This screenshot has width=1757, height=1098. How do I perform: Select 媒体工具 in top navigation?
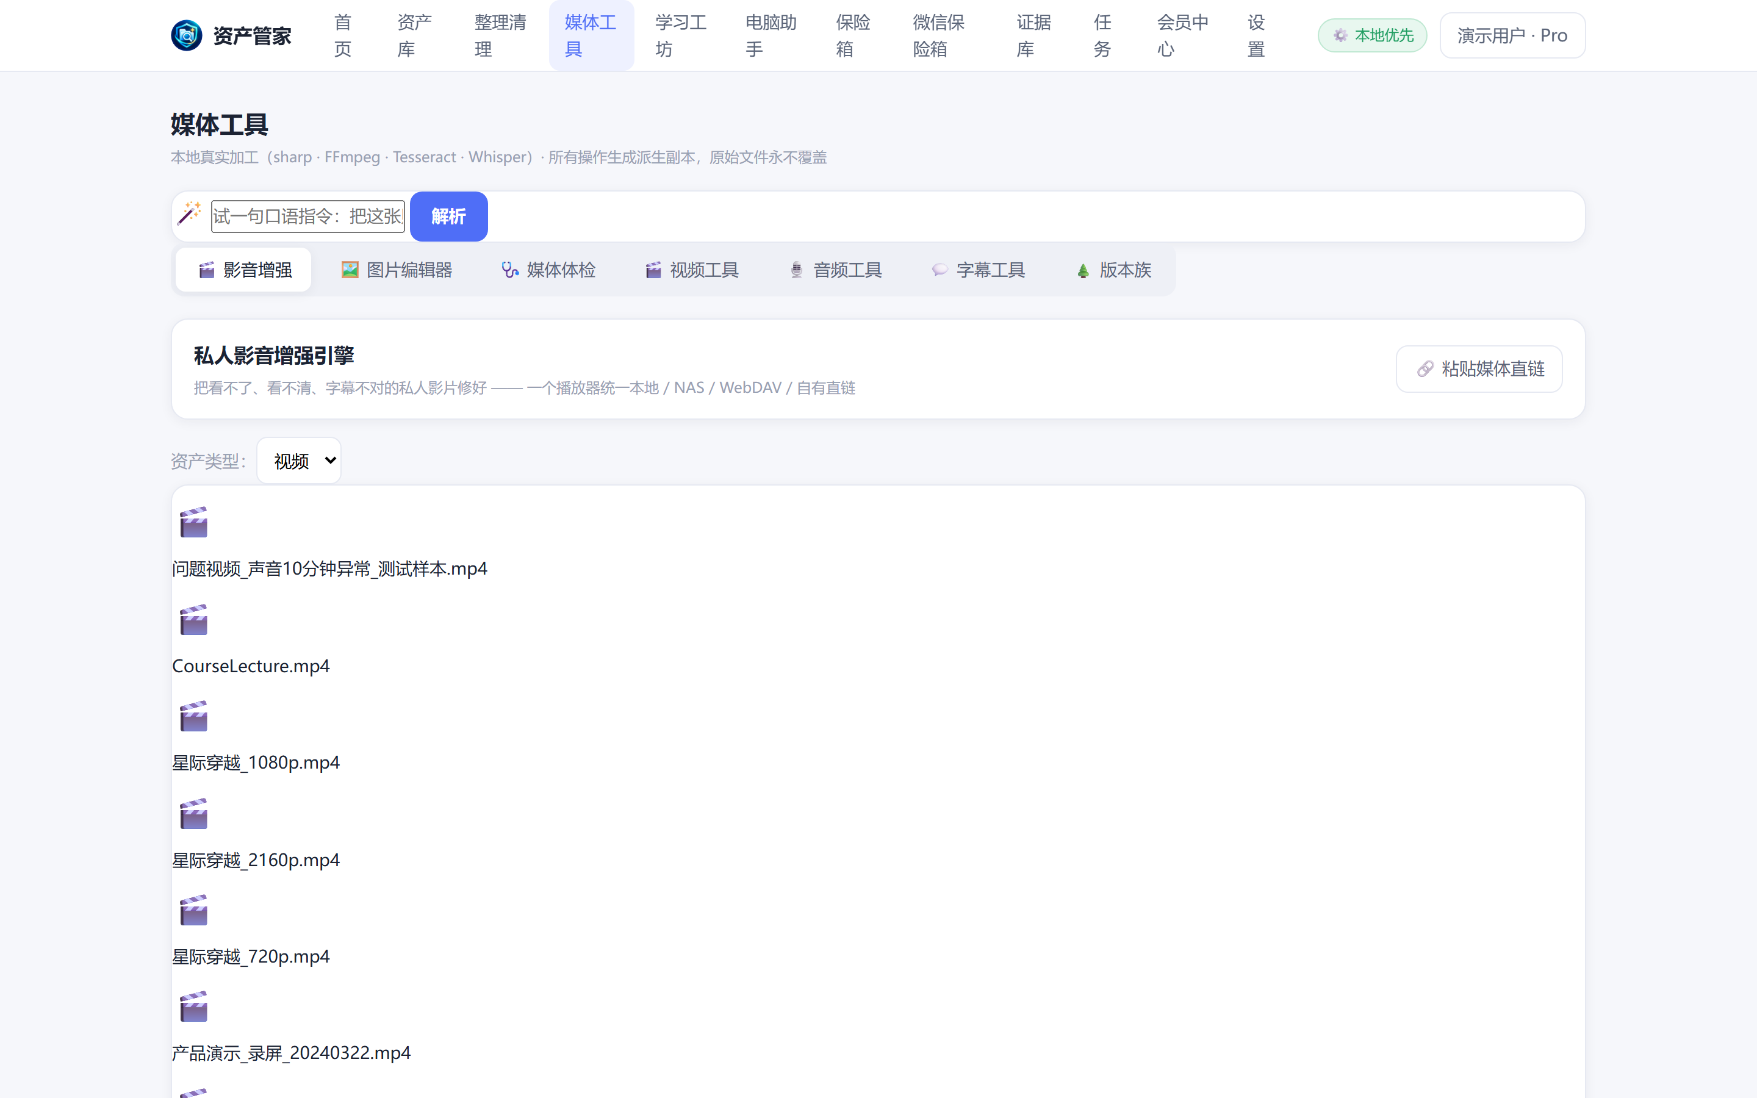point(591,35)
